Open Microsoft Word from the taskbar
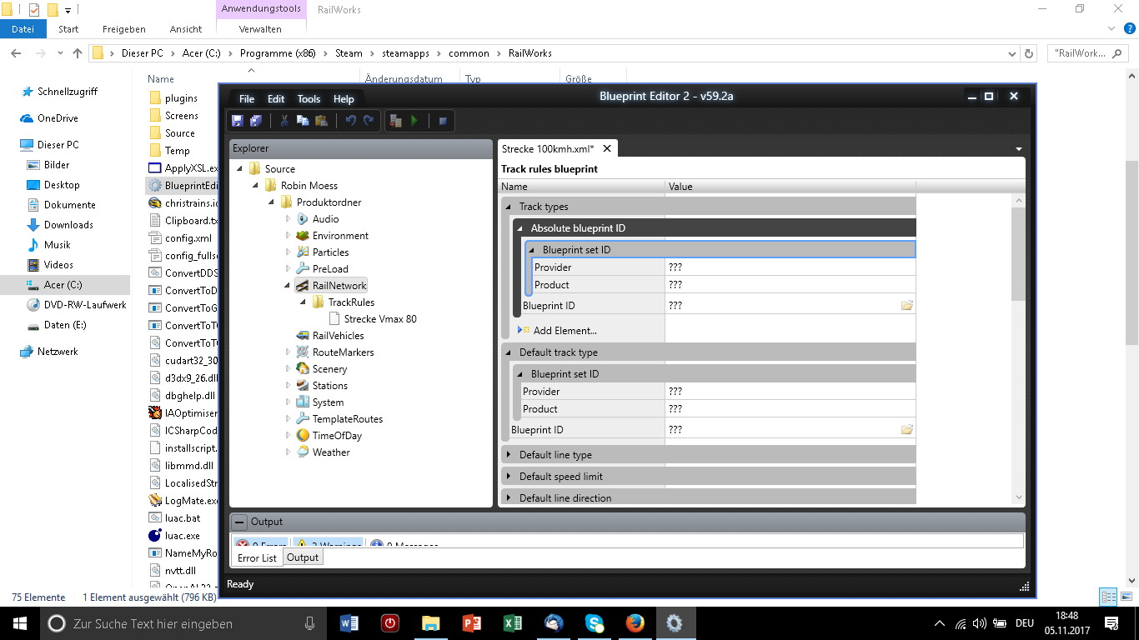This screenshot has width=1139, height=640. click(x=349, y=623)
